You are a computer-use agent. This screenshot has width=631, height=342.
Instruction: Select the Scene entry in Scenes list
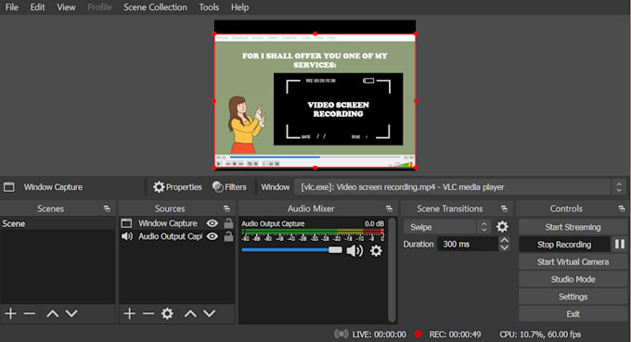click(58, 223)
